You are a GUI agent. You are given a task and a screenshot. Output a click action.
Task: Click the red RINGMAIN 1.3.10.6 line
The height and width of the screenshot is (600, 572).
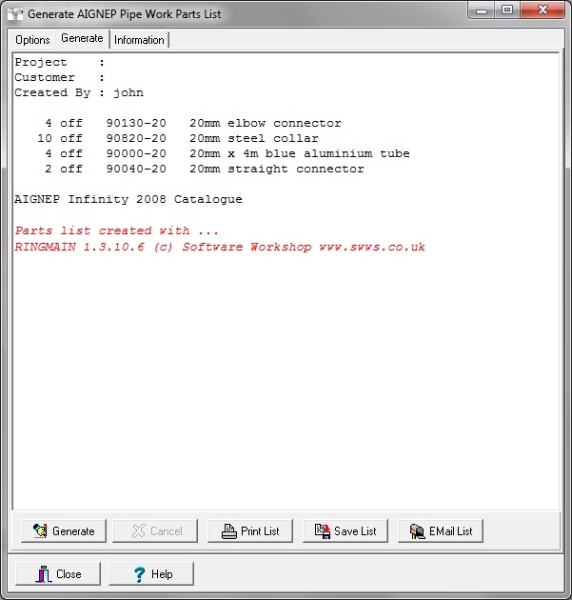click(x=220, y=247)
